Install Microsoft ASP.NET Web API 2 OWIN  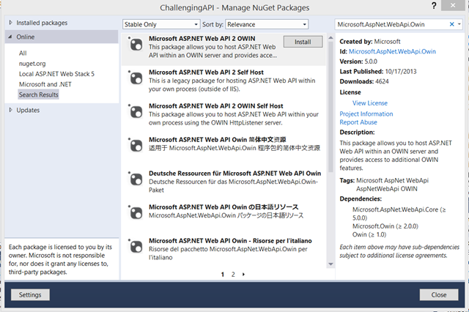coord(303,42)
